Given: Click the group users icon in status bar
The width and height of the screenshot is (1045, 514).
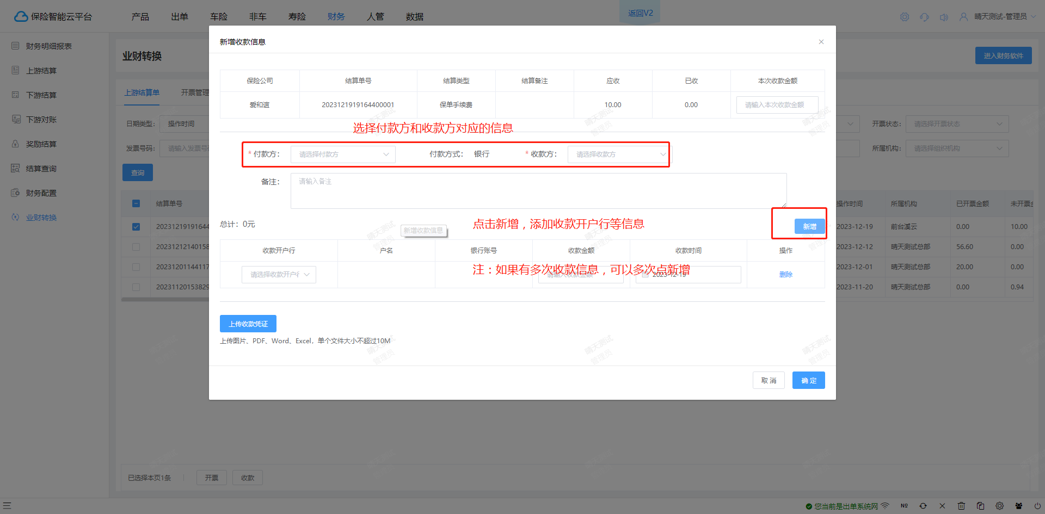Looking at the screenshot, I should (1019, 506).
